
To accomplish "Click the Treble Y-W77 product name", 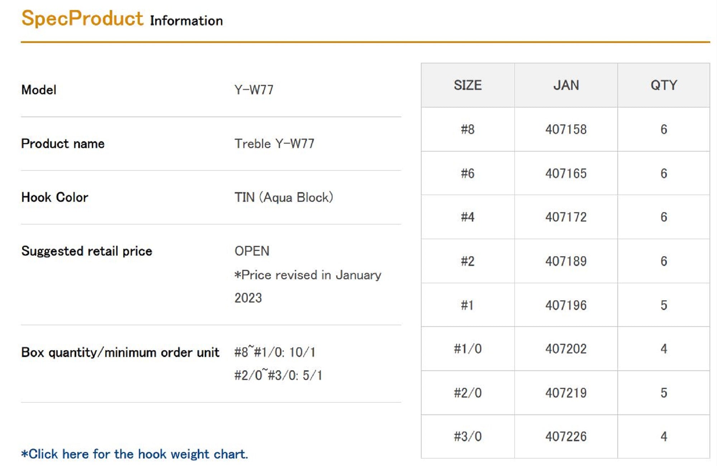I will pyautogui.click(x=274, y=144).
